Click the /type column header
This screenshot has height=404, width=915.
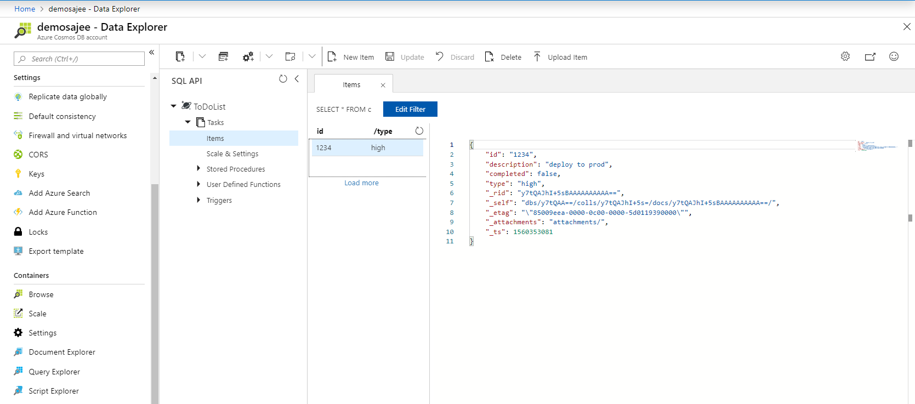click(x=383, y=132)
